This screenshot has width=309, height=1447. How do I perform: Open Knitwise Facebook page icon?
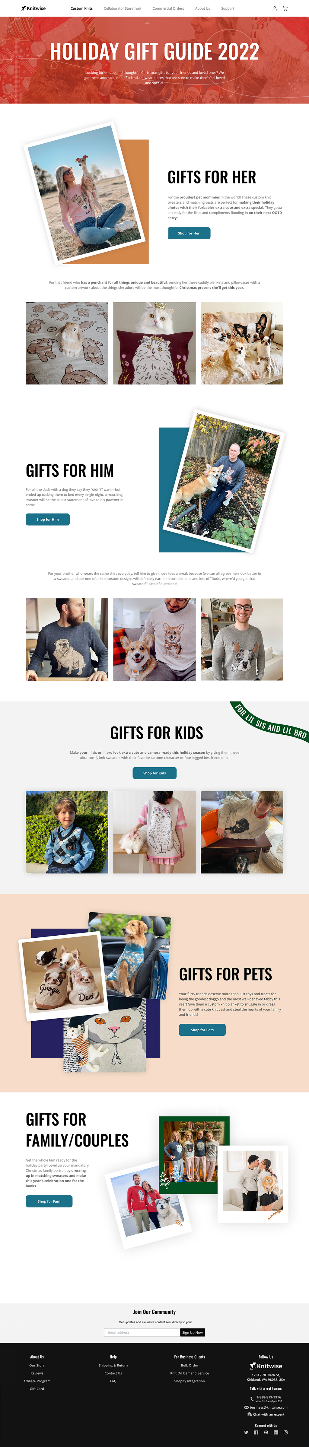tap(256, 1432)
